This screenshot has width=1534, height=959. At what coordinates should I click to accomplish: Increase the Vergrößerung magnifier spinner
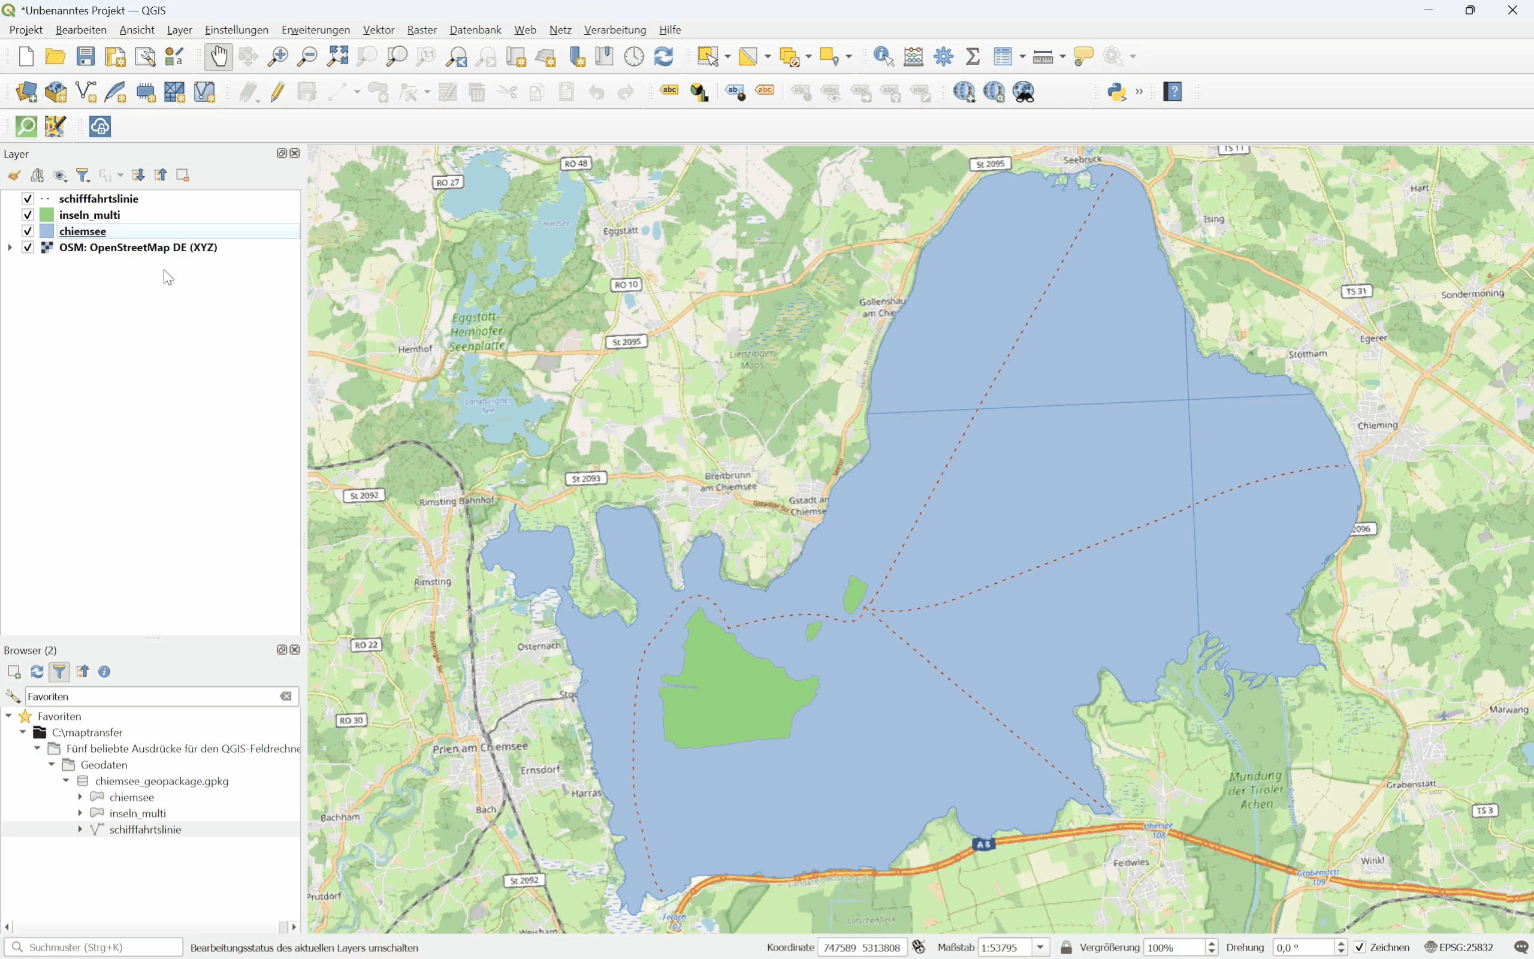(x=1212, y=943)
